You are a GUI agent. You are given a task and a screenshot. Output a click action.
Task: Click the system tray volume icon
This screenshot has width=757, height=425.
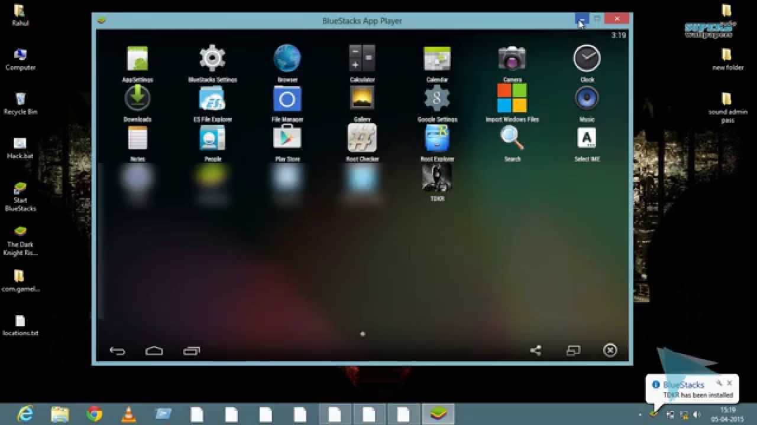click(x=696, y=414)
